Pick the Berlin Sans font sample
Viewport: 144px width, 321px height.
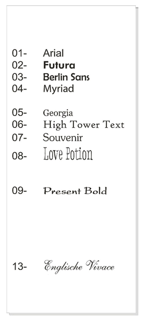pyautogui.click(x=66, y=77)
